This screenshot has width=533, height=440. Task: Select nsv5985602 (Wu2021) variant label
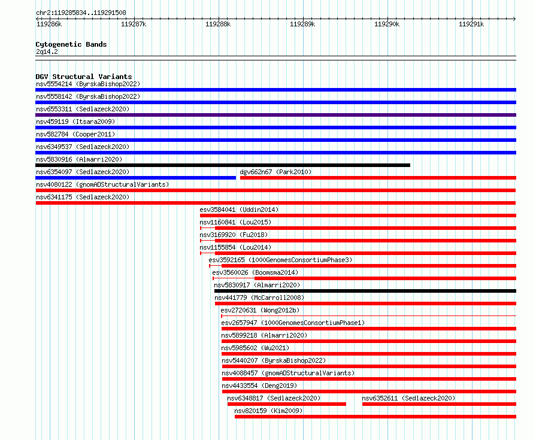coord(255,348)
